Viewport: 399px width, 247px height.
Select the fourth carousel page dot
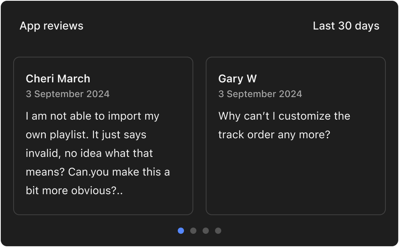coord(218,231)
